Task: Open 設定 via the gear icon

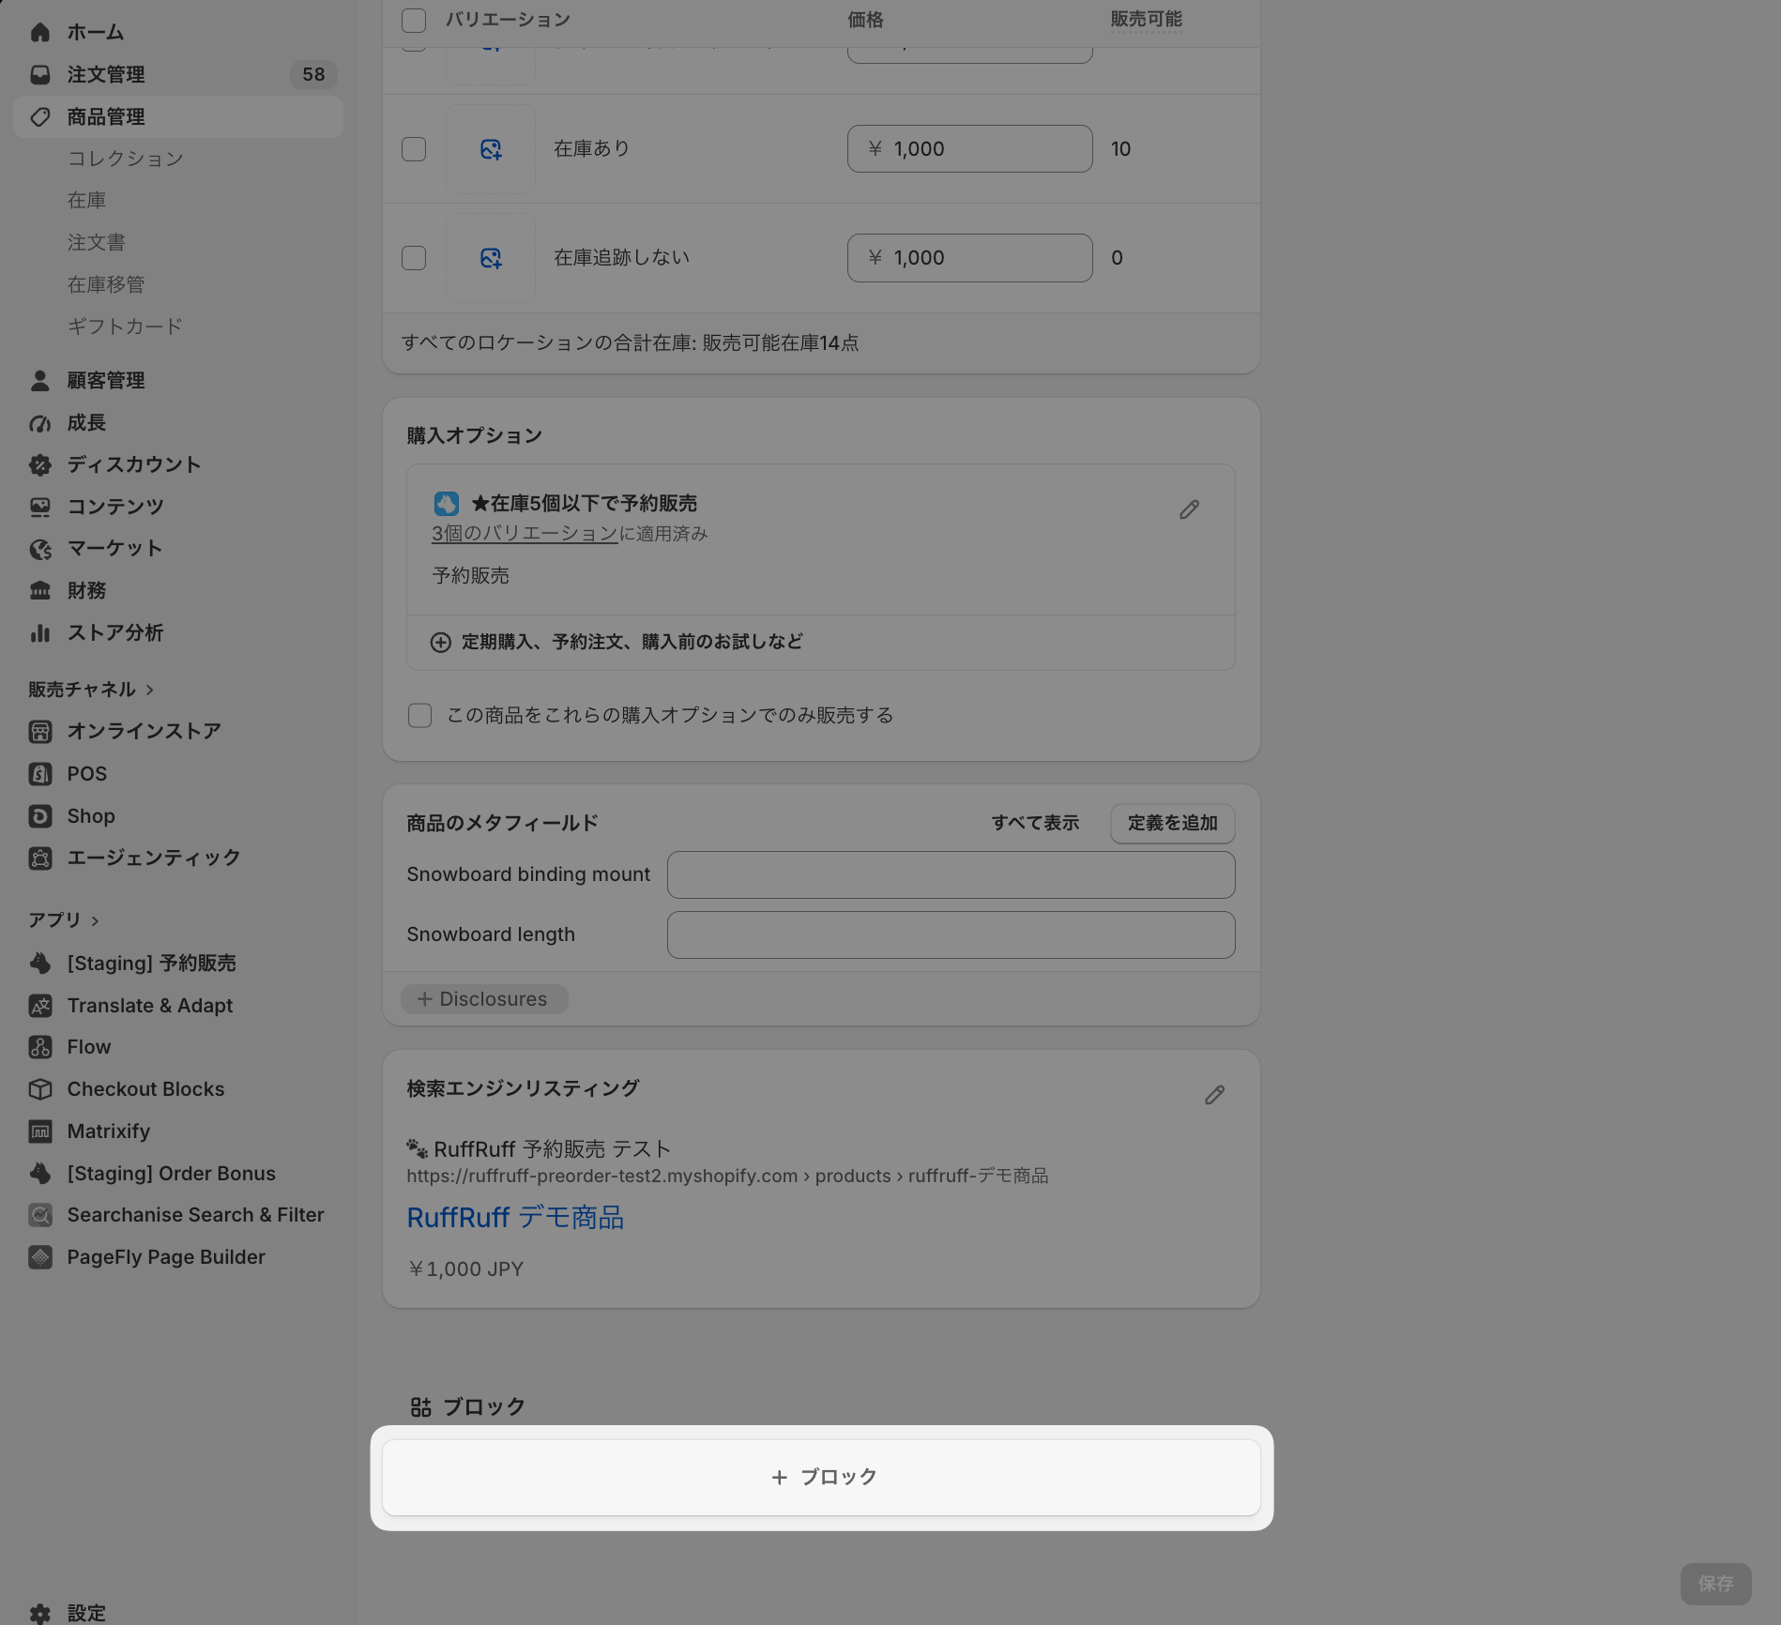Action: click(40, 1613)
